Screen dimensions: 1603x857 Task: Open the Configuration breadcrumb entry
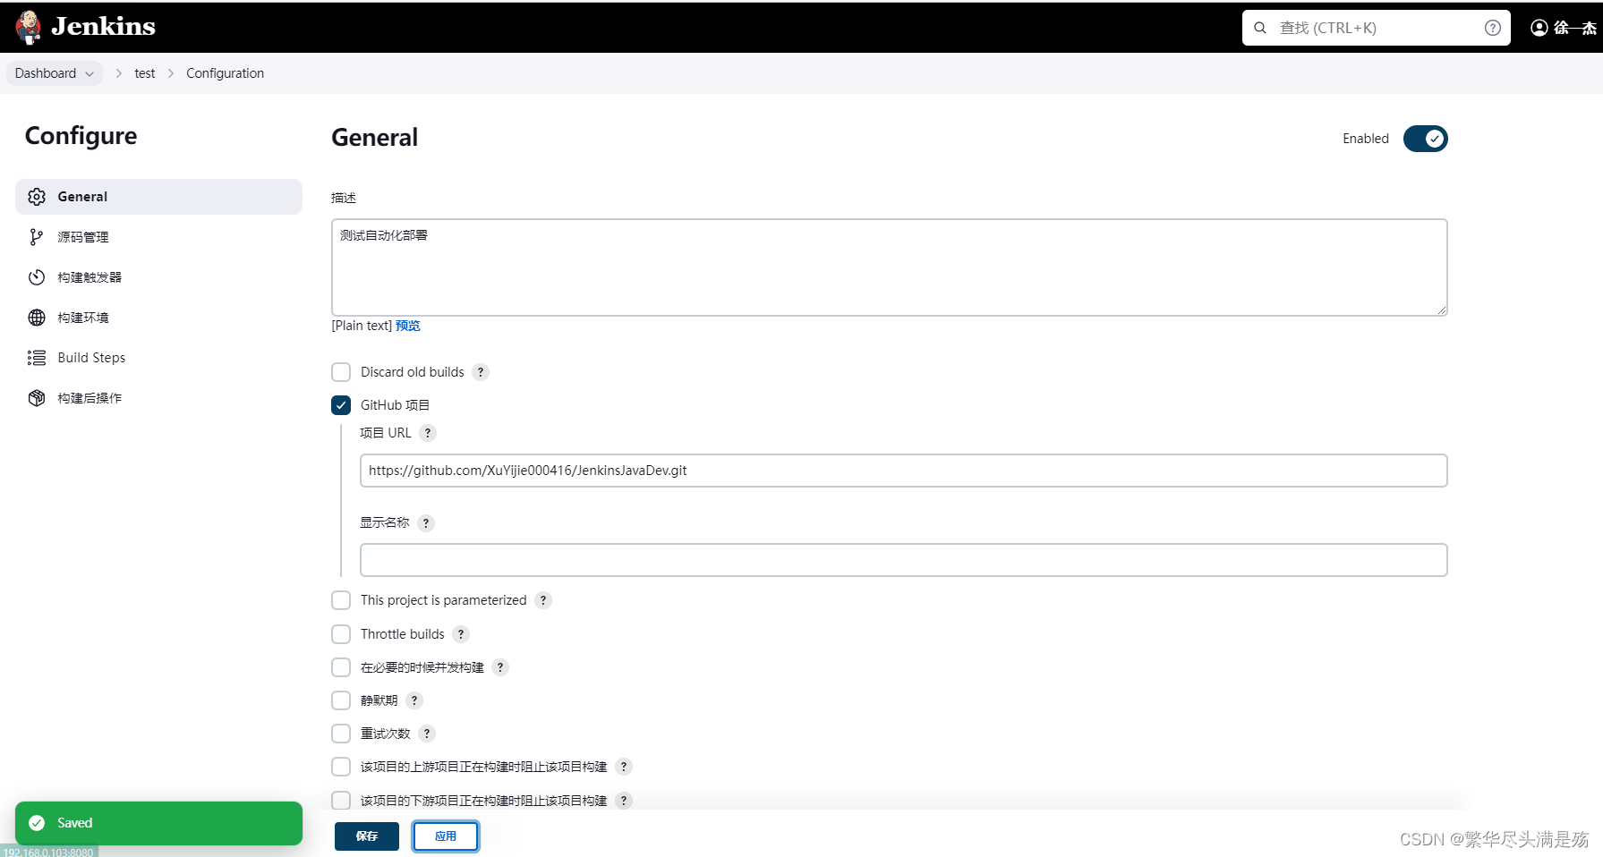[225, 72]
